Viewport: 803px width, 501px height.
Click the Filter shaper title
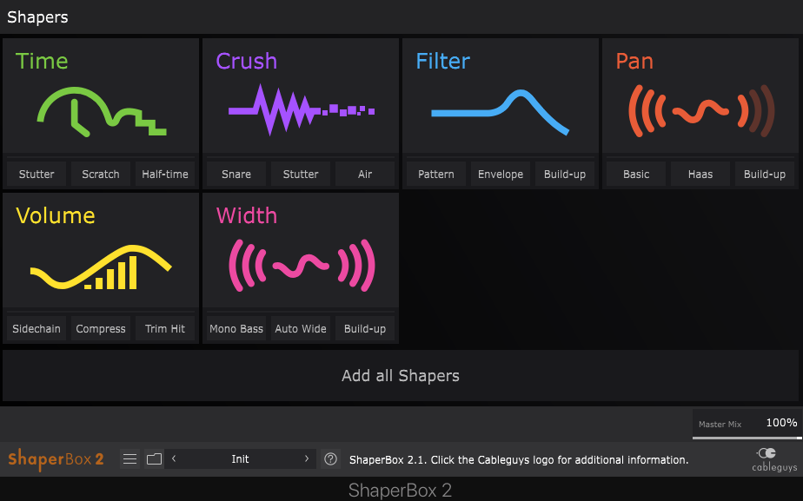click(443, 61)
